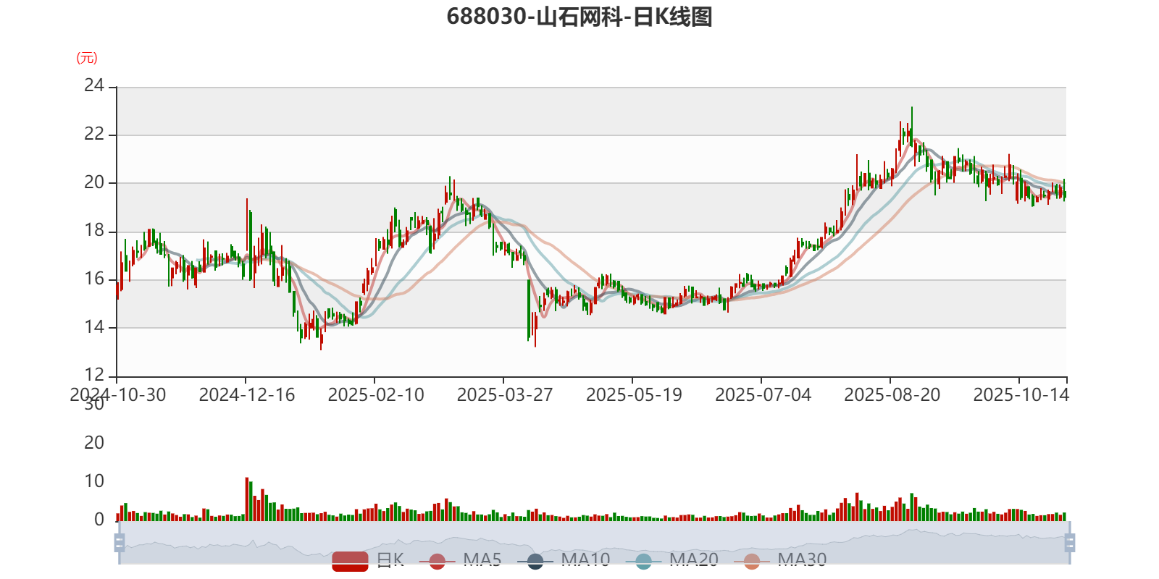Click the 2025-10-14 date label
Screen dimensions: 1159x579
(x=1021, y=394)
